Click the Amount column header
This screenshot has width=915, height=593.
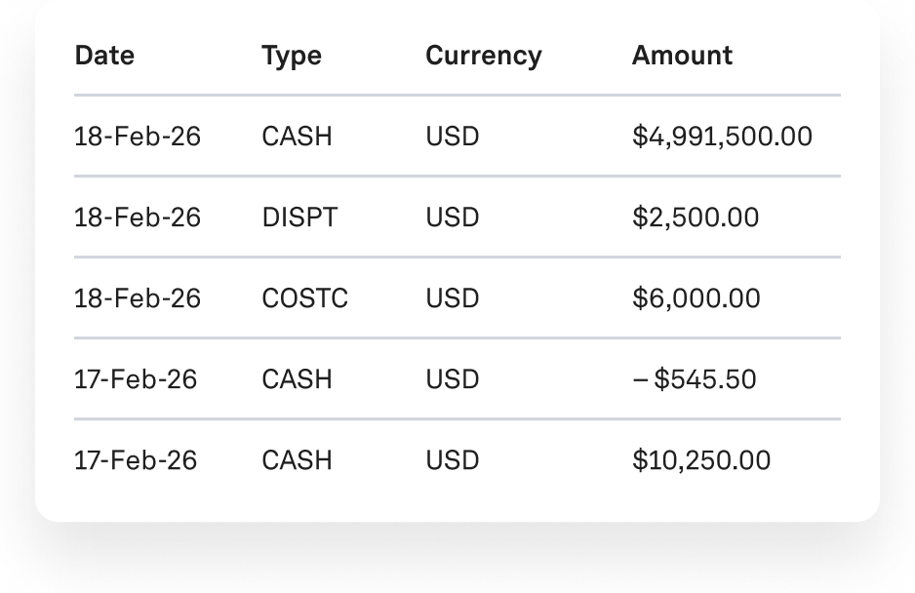tap(682, 56)
